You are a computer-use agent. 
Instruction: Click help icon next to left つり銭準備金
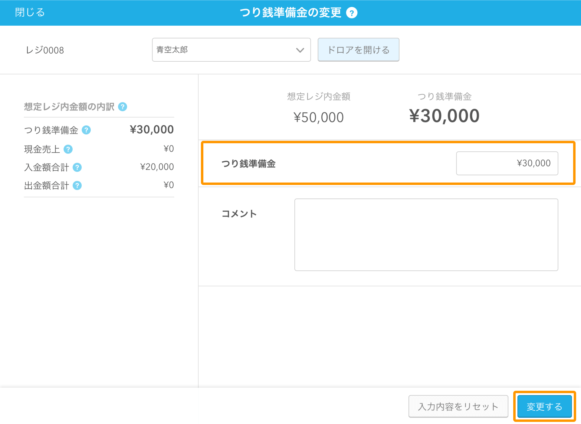(86, 130)
